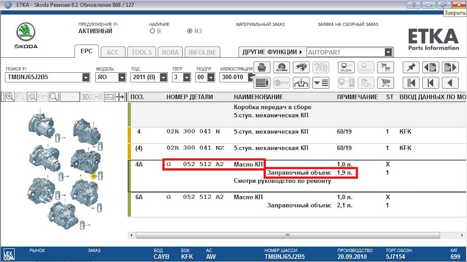Click the single-bar skip-back arrow icon
467x262 pixels.
tap(431, 83)
